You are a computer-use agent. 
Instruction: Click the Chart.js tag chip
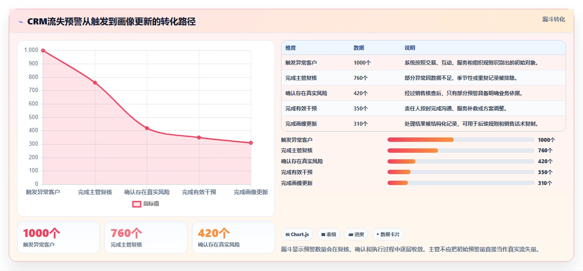tap(297, 234)
